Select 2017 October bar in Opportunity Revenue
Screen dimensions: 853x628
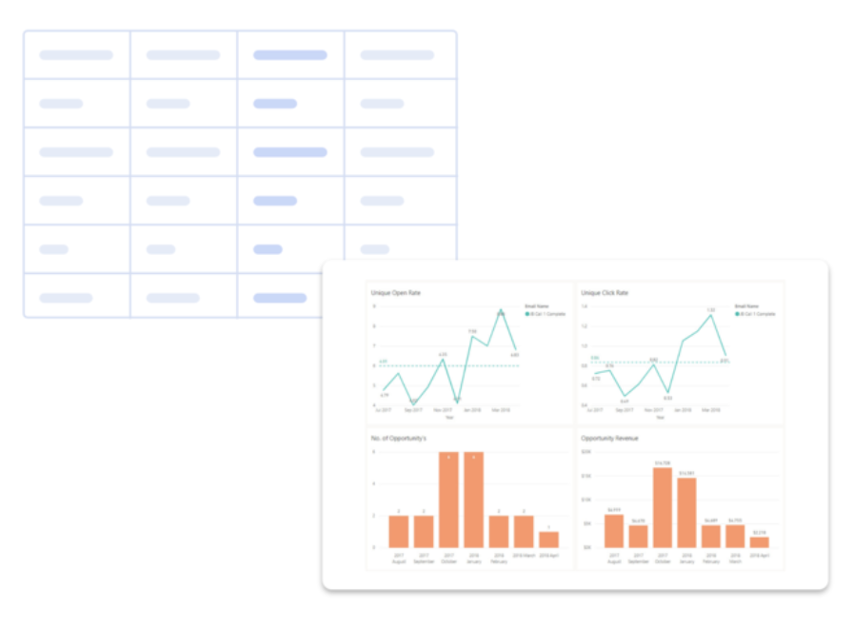click(x=663, y=507)
